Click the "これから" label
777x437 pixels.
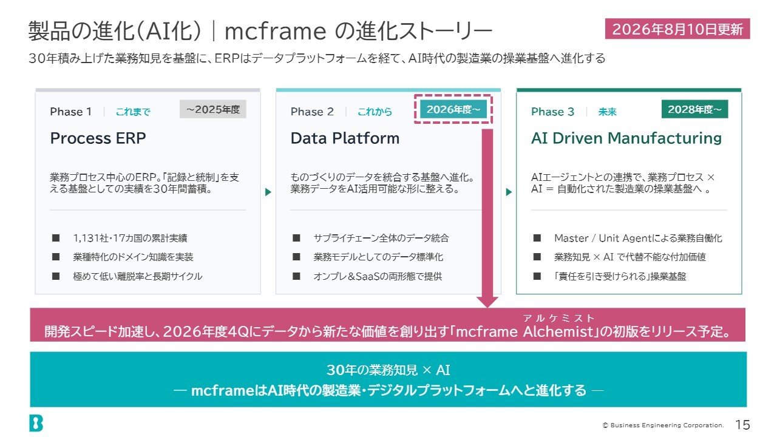click(375, 112)
